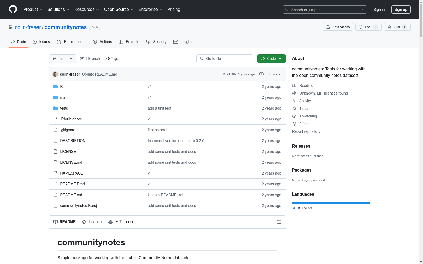The height and width of the screenshot is (264, 423).
Task: Click the blue dot beside R 100.0%
Action: pos(294,208)
